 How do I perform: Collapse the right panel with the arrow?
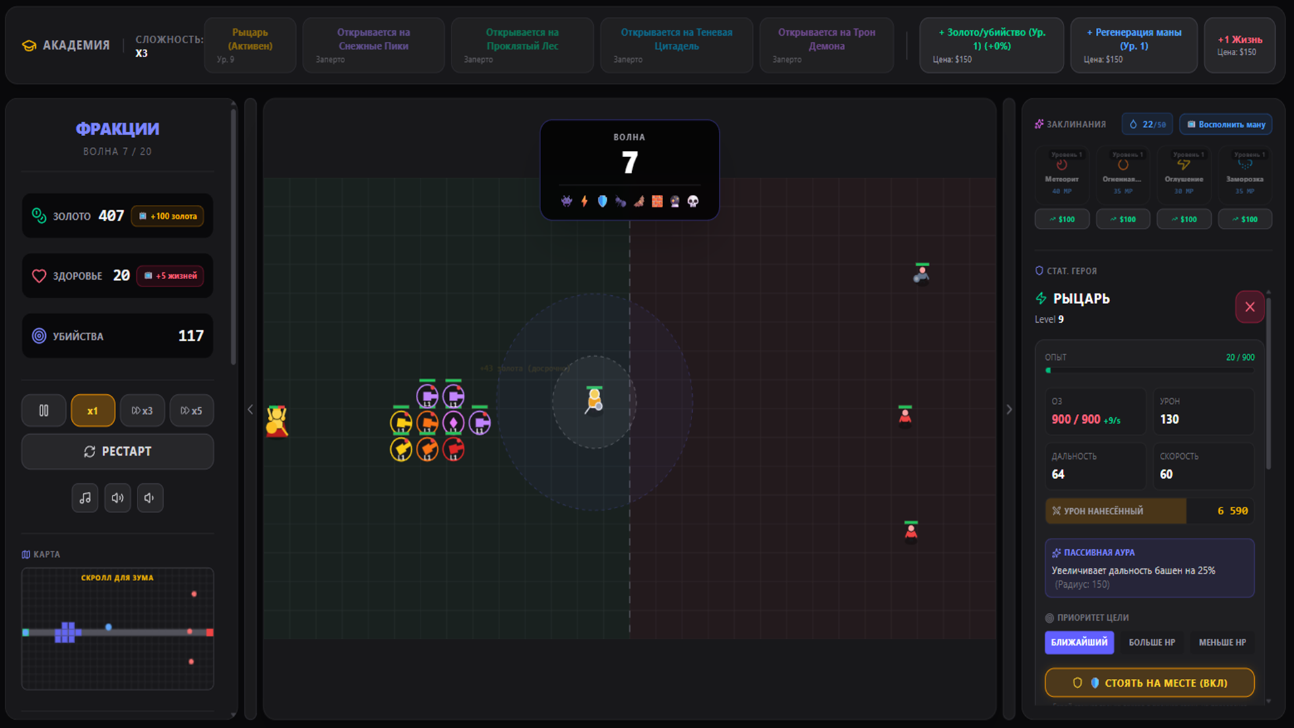(1009, 409)
